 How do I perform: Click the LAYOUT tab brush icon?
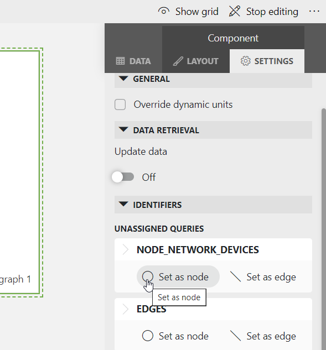pos(178,61)
